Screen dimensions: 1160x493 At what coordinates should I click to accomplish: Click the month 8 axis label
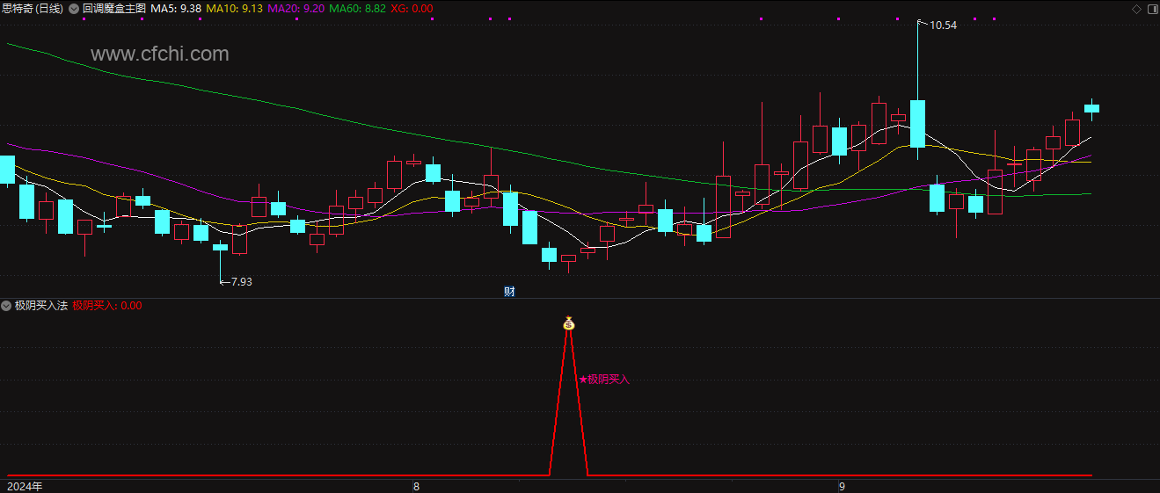(417, 486)
